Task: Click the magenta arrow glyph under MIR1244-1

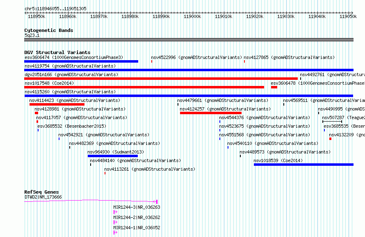Action: pyautogui.click(x=115, y=232)
